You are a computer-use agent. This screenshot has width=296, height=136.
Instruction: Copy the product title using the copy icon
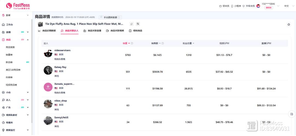coord(131,24)
